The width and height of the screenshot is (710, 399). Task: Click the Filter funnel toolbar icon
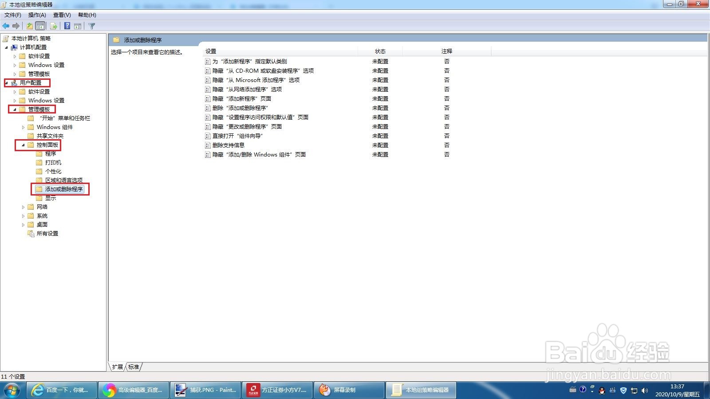pos(92,26)
